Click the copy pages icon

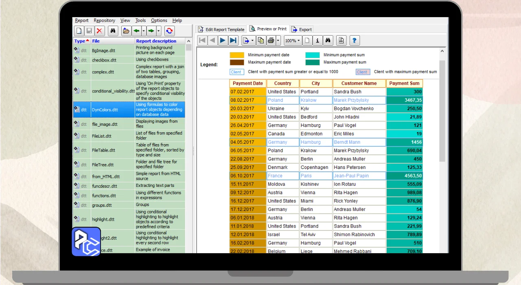[x=260, y=40]
